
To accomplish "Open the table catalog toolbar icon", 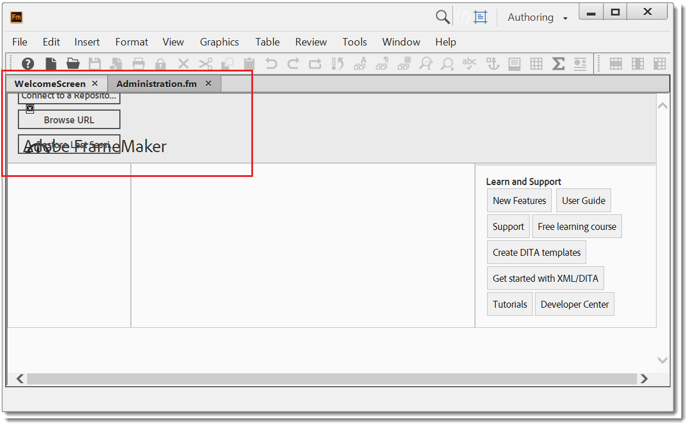I will click(x=536, y=63).
